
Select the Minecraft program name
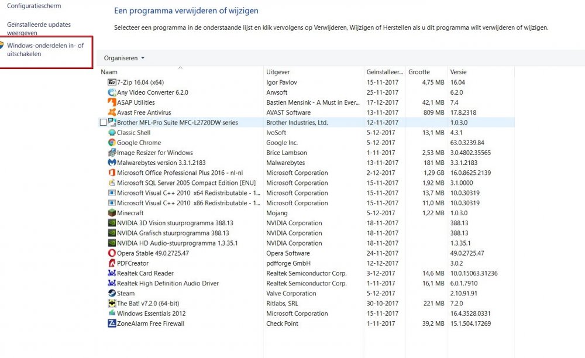pos(130,213)
